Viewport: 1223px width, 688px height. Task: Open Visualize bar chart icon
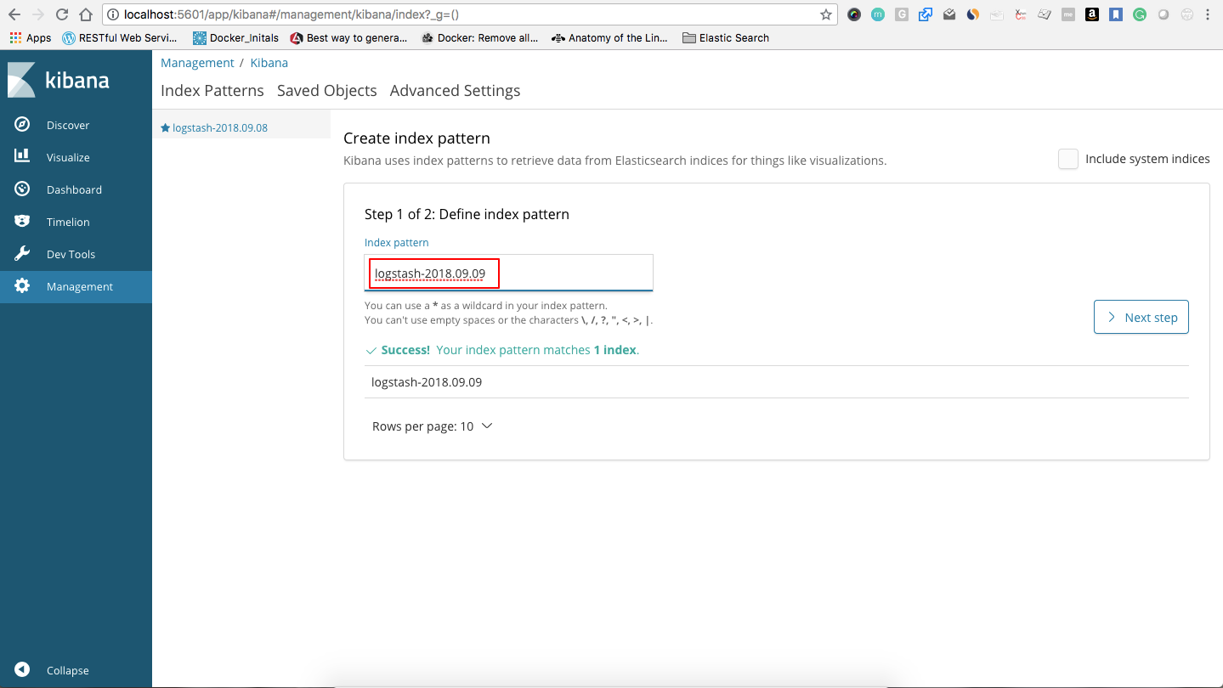pos(23,156)
